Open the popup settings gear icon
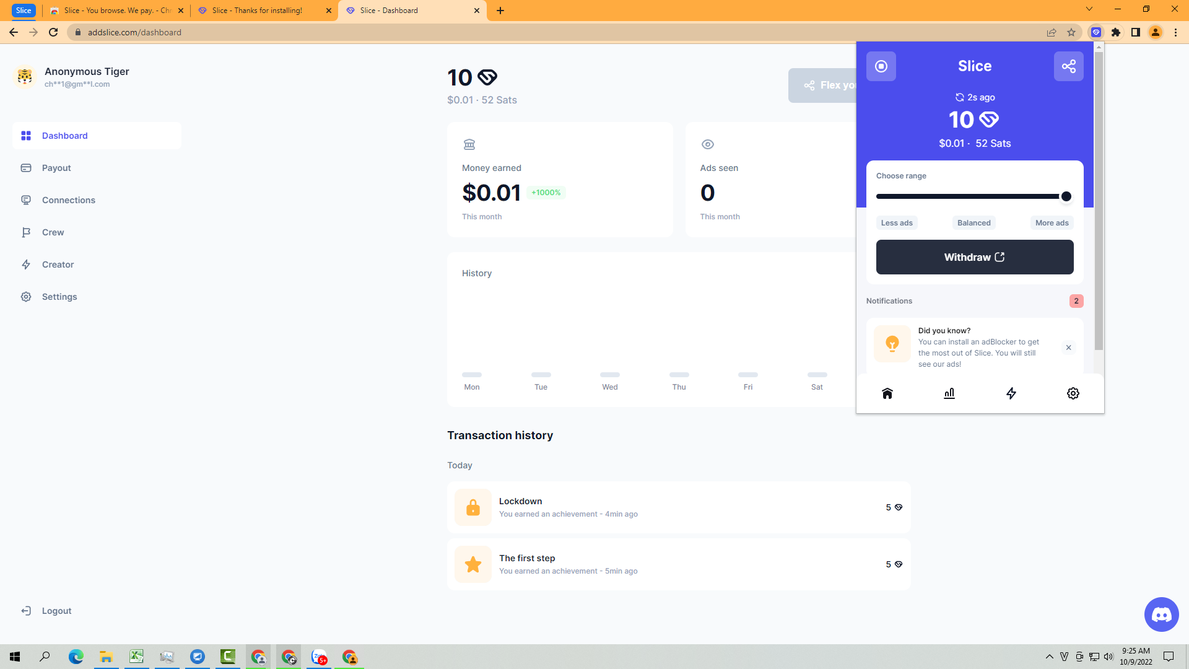The width and height of the screenshot is (1189, 669). pyautogui.click(x=1073, y=393)
